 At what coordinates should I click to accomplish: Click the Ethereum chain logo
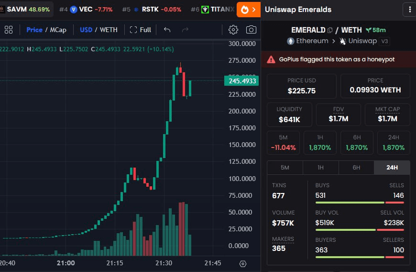[x=291, y=41]
